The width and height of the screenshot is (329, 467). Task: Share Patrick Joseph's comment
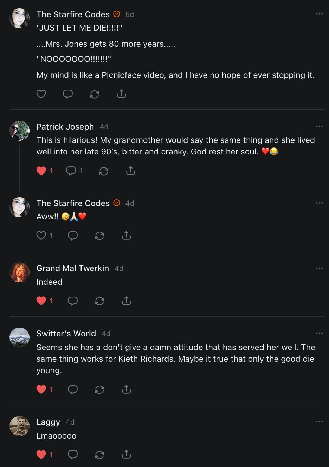130,171
